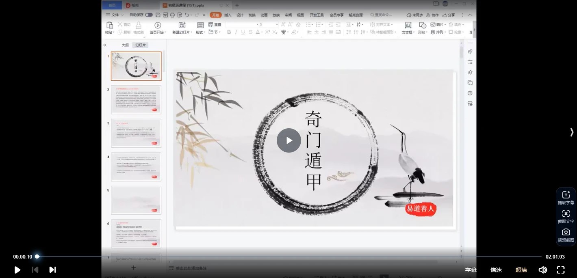The width and height of the screenshot is (577, 278).
Task: Select slide 5 thumbnail
Action: coord(136,200)
